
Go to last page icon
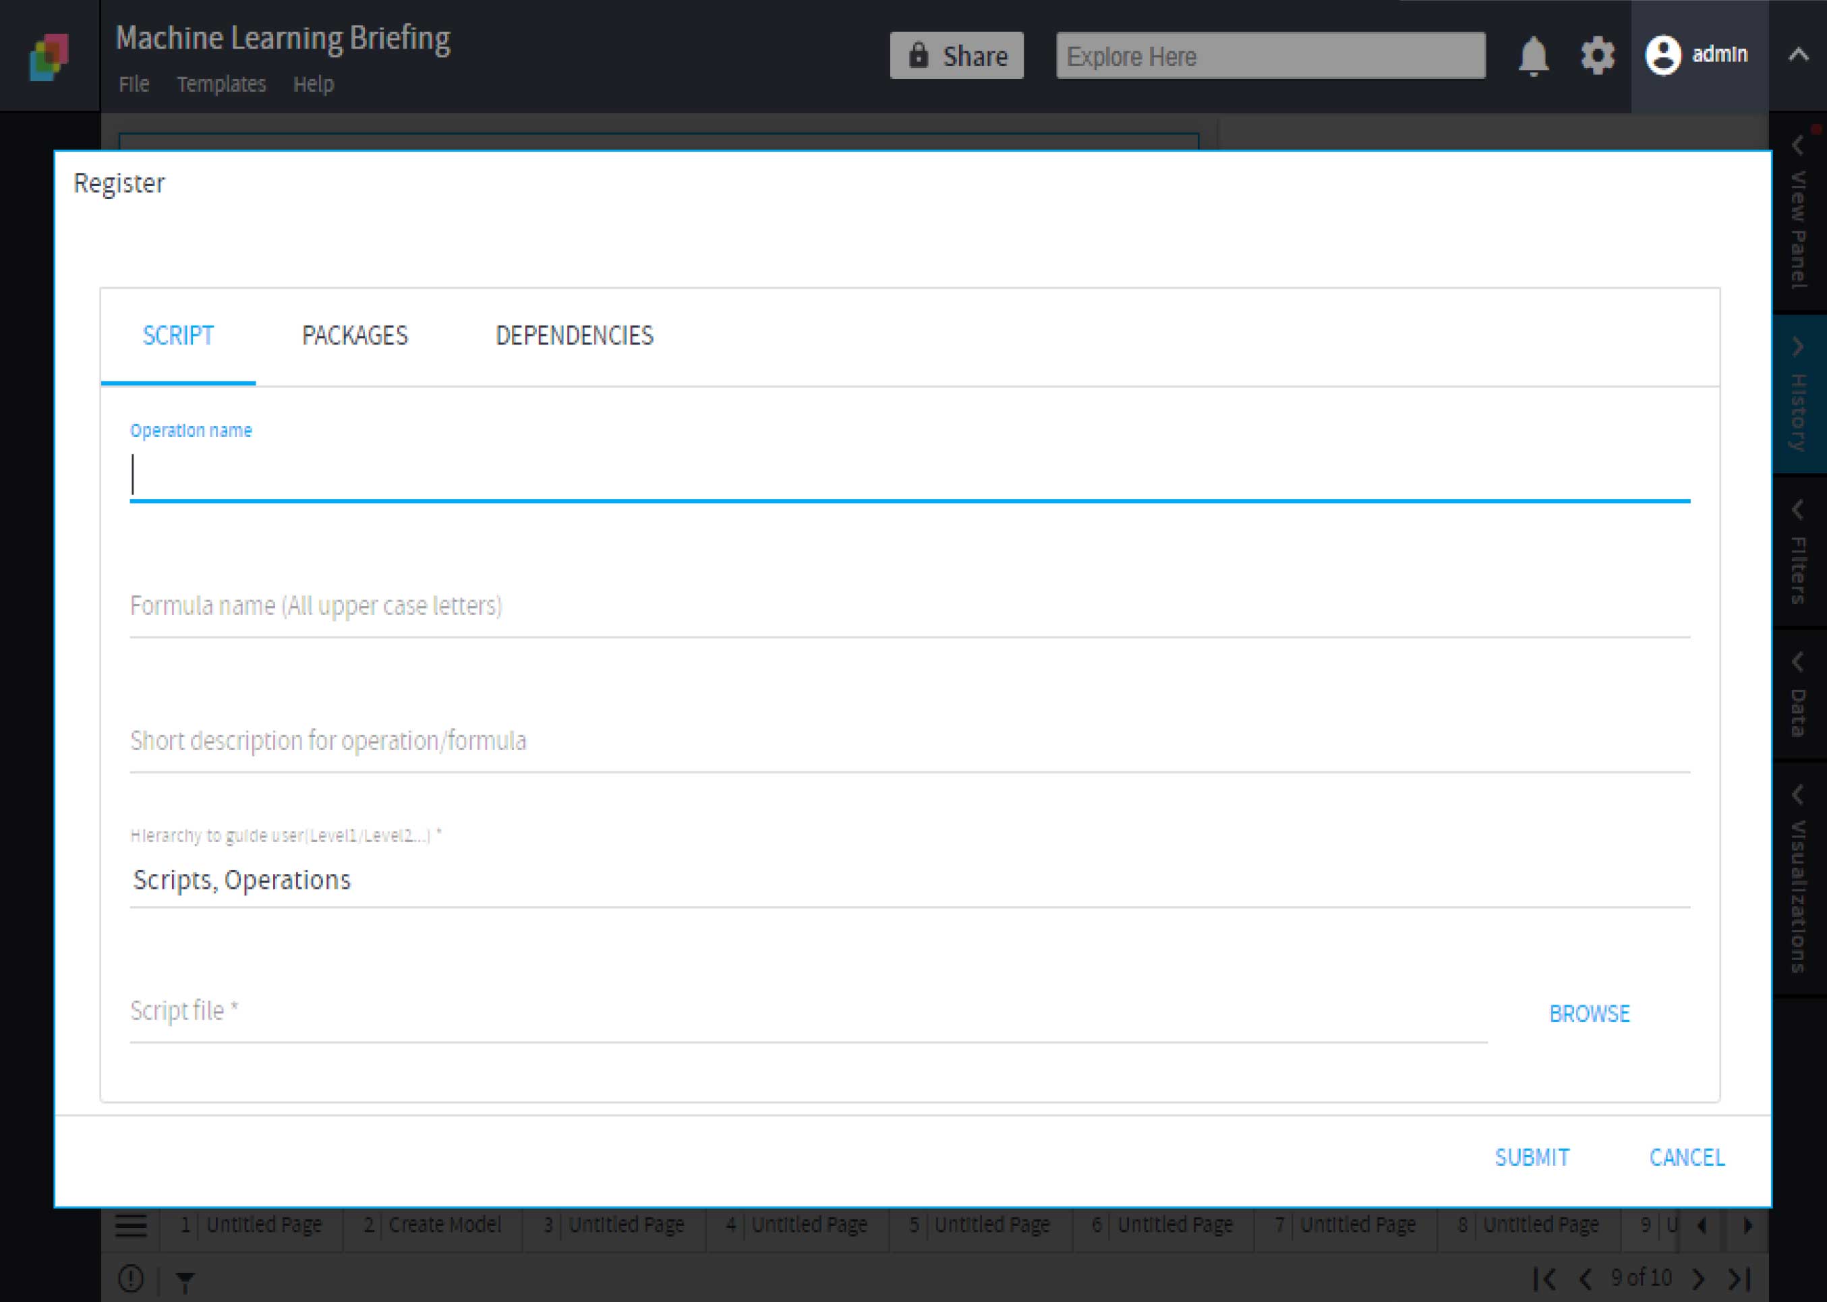[x=1739, y=1278]
